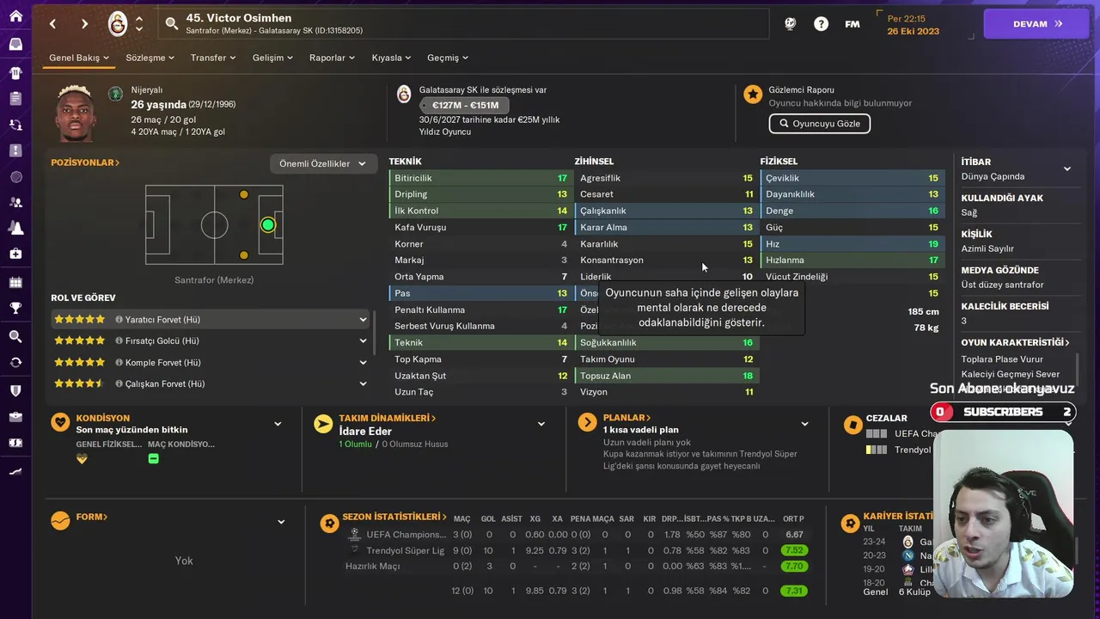Open the Pozisyonlar link
This screenshot has height=619, width=1100.
[x=85, y=162]
